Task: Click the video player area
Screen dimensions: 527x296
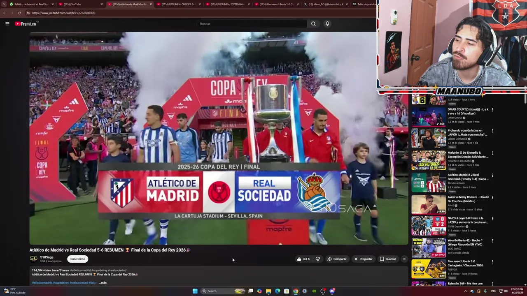Action: tap(219, 138)
